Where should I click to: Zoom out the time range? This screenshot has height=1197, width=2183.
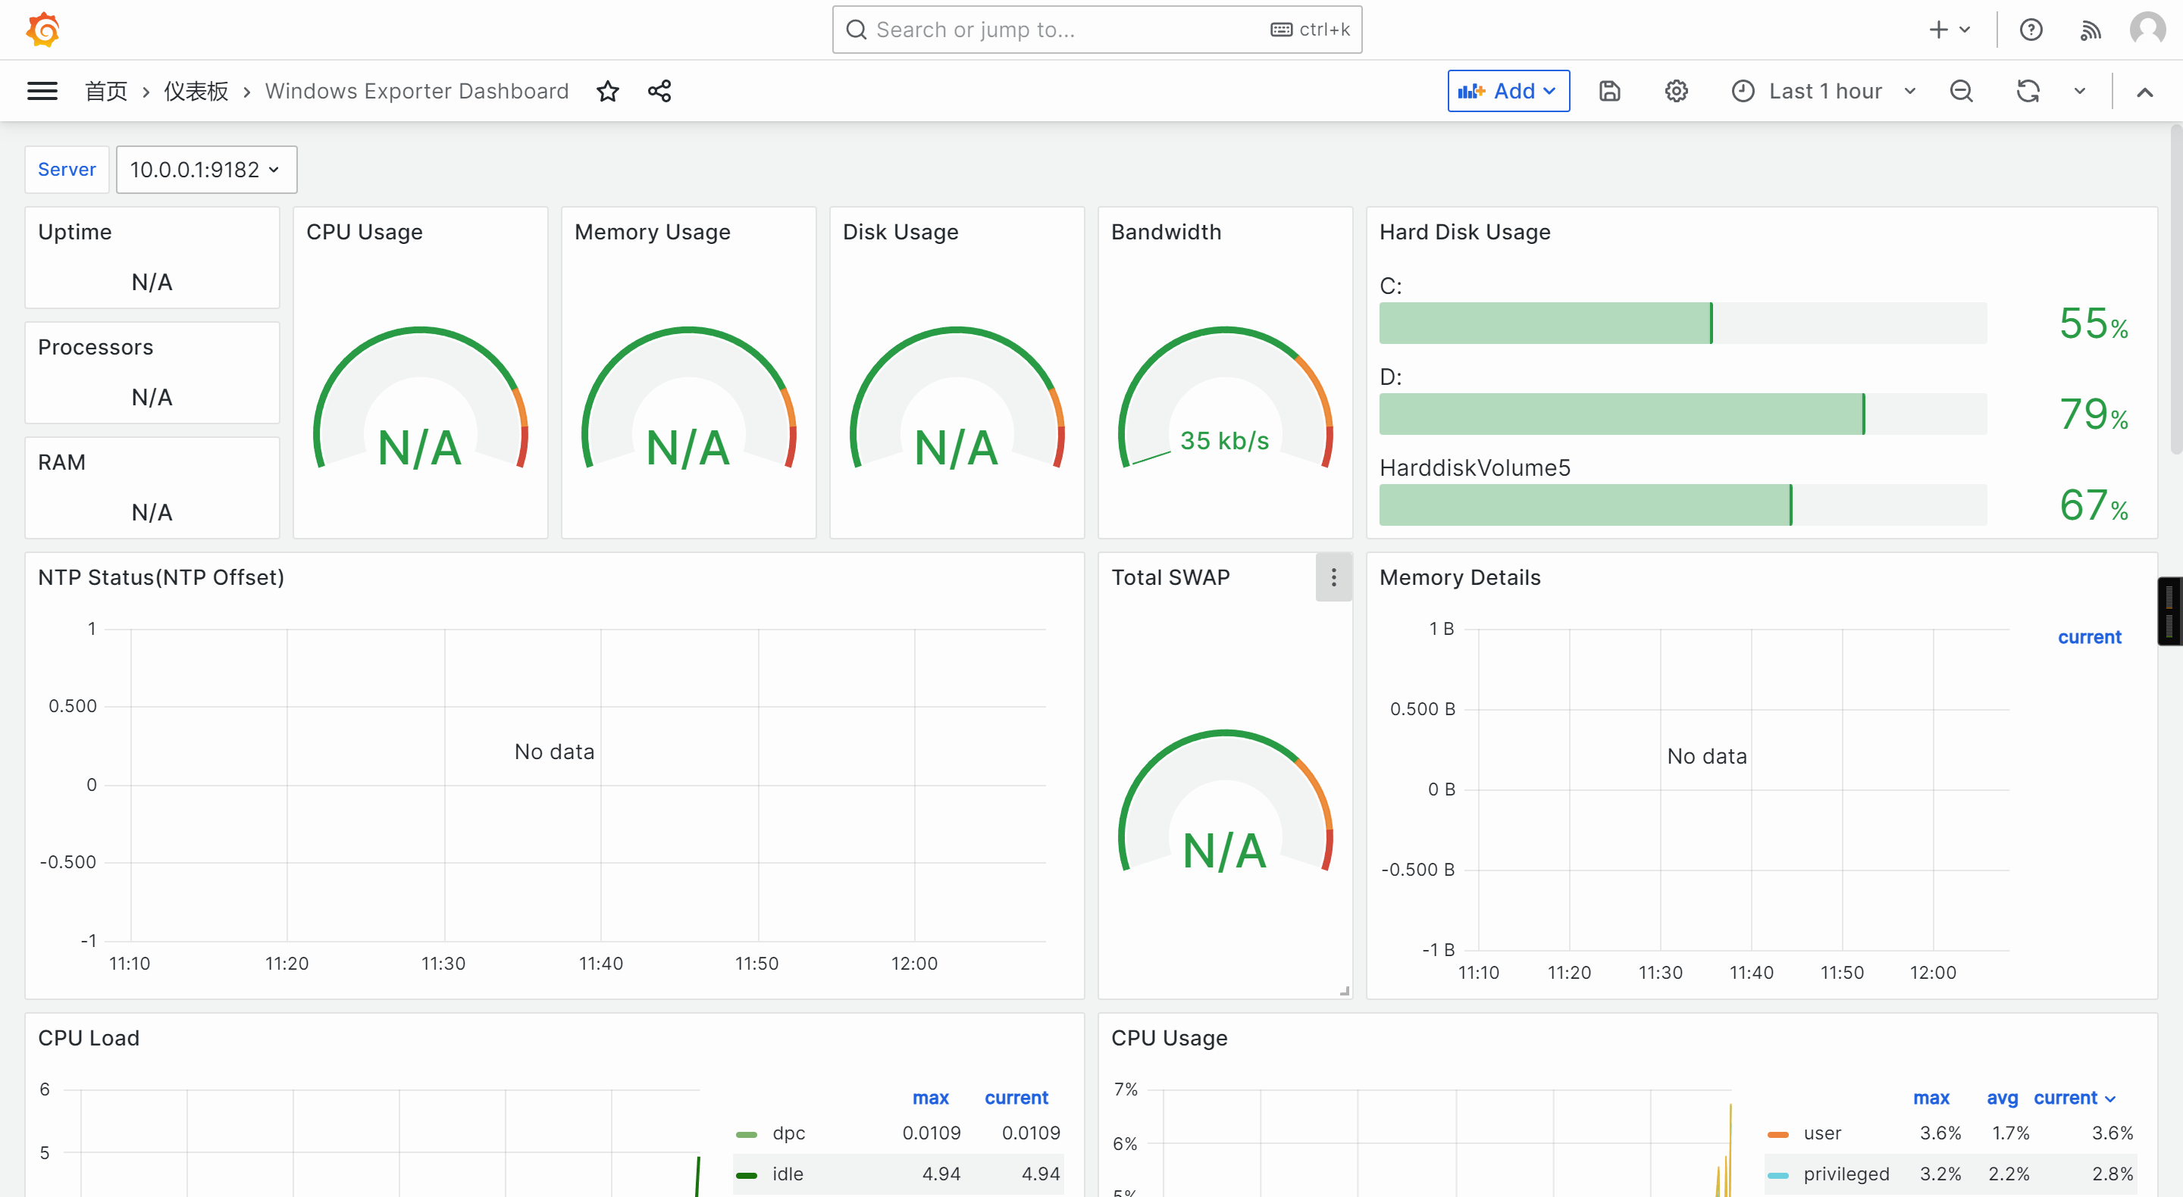point(1961,91)
